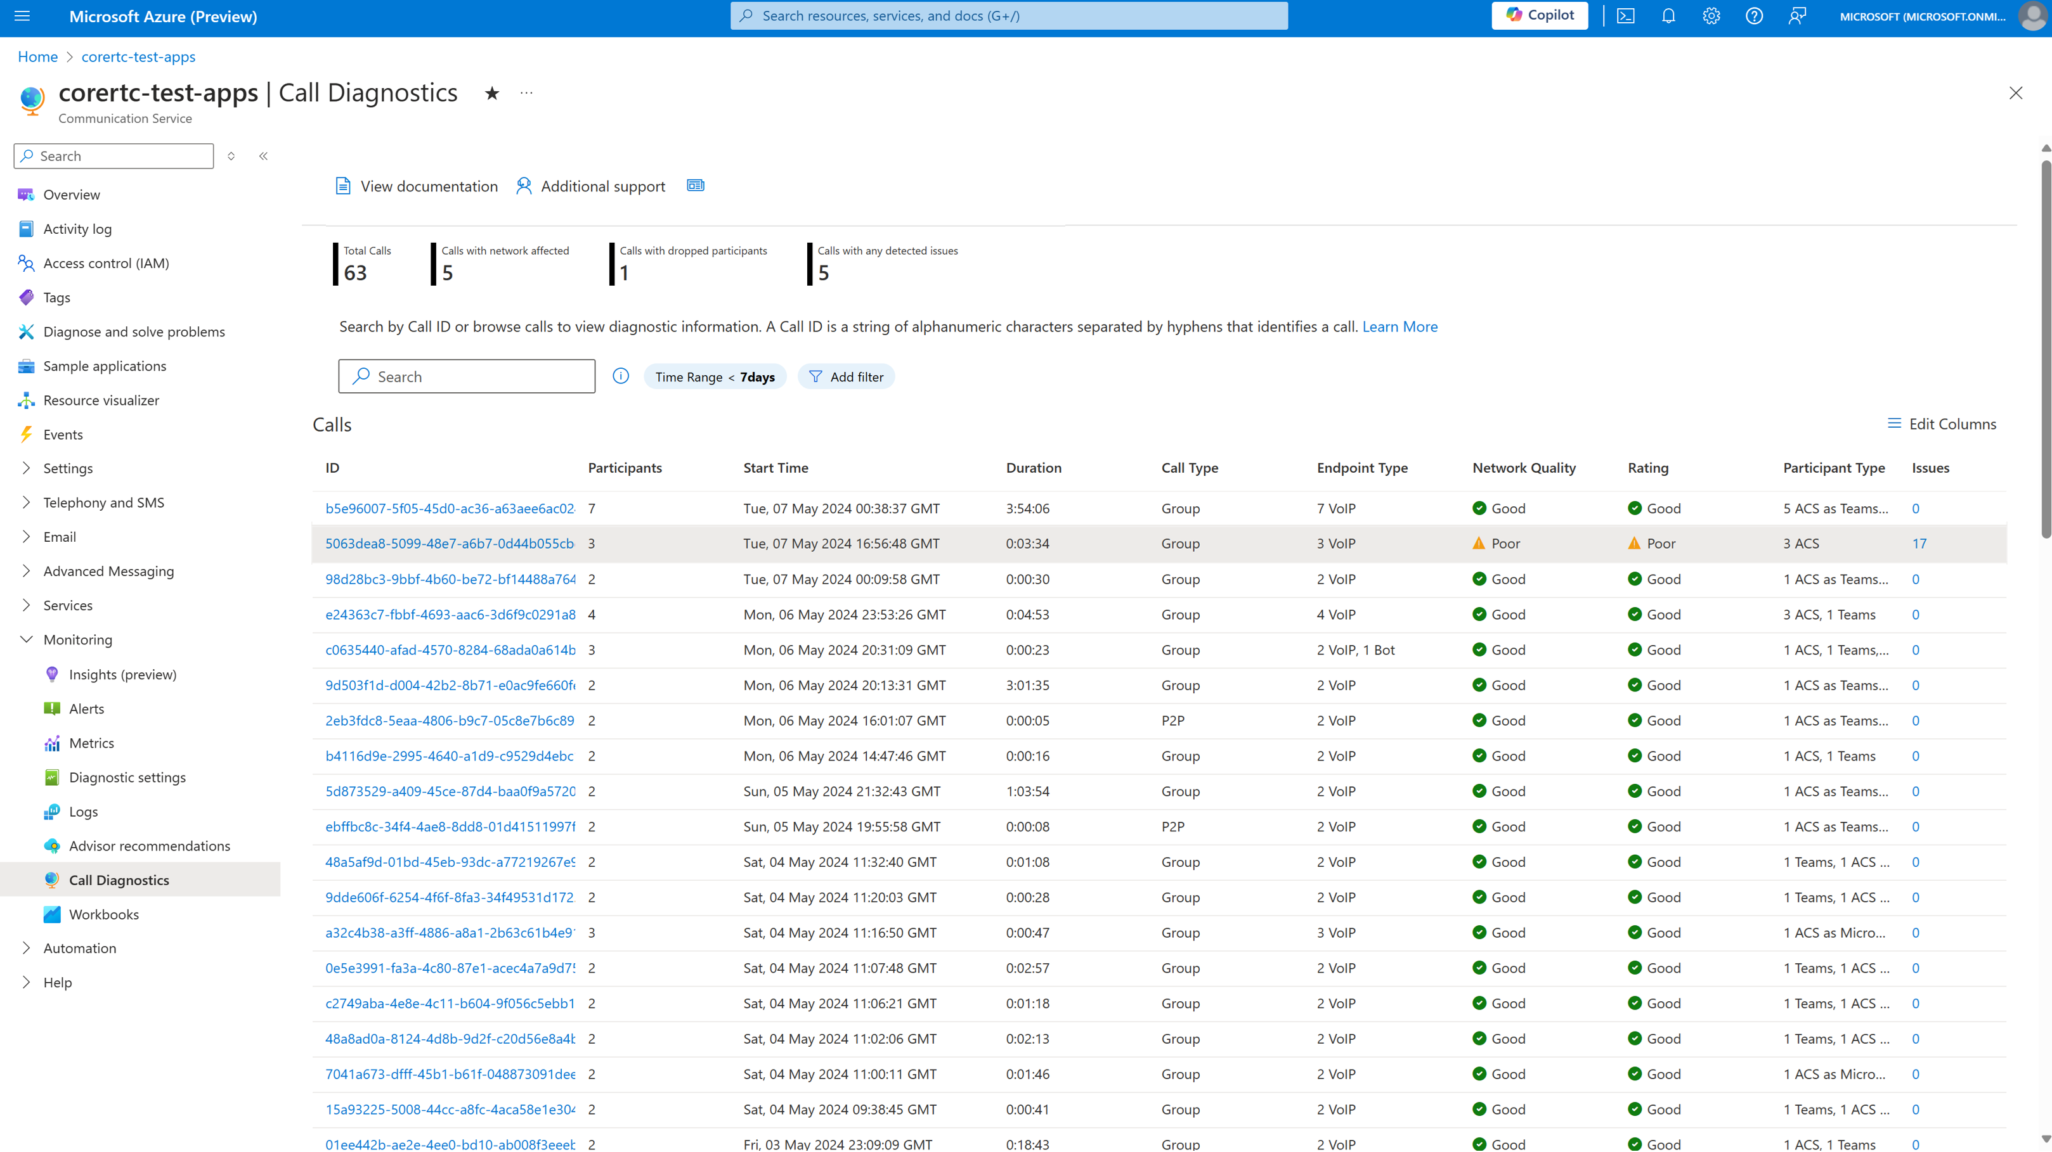The image size is (2052, 1152).
Task: Toggle the favorite star for corertc-test-apps
Action: (492, 91)
